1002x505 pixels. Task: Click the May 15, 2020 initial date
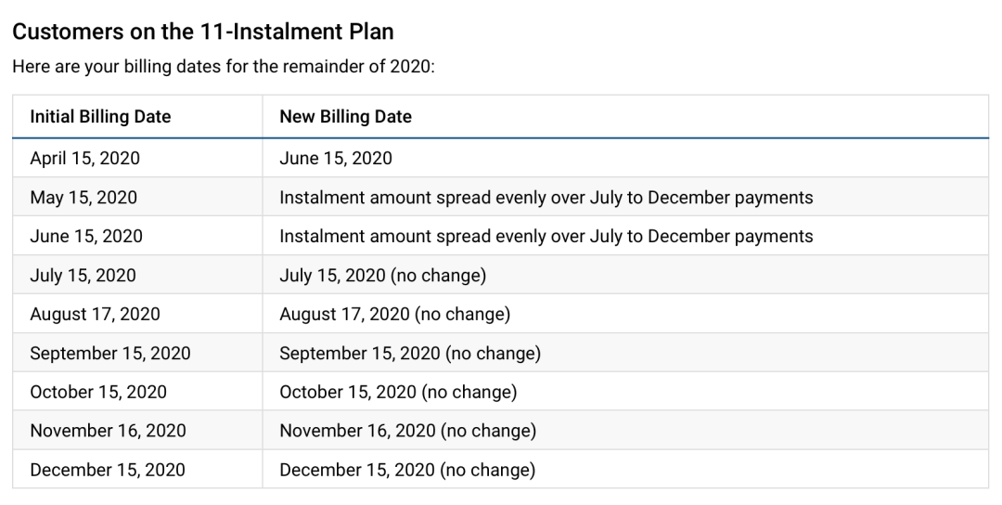point(83,197)
